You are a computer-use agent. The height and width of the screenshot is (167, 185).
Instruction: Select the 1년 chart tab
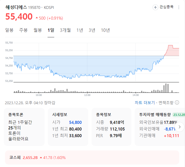pos(80,30)
